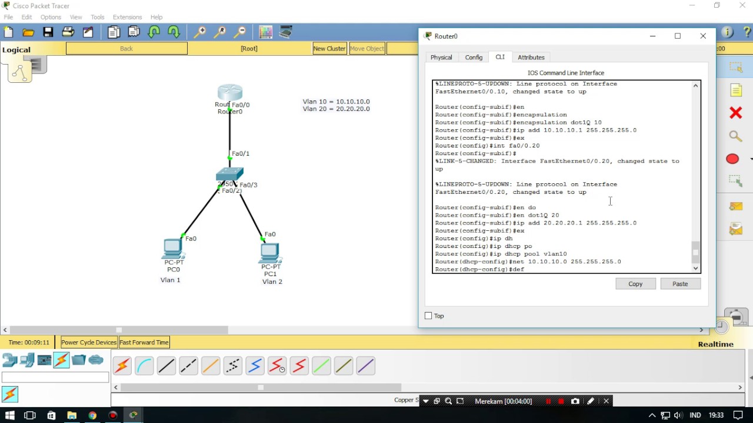This screenshot has width=753, height=423.
Task: Click Power Cycle Devices button
Action: [x=89, y=343]
